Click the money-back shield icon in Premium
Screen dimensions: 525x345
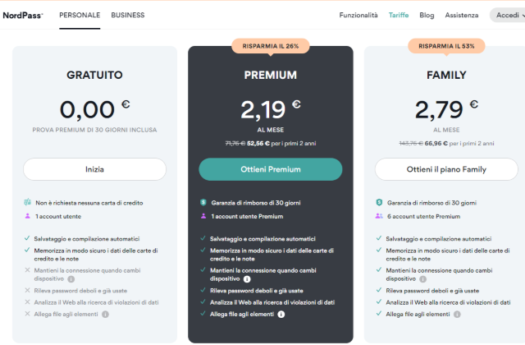[203, 202]
